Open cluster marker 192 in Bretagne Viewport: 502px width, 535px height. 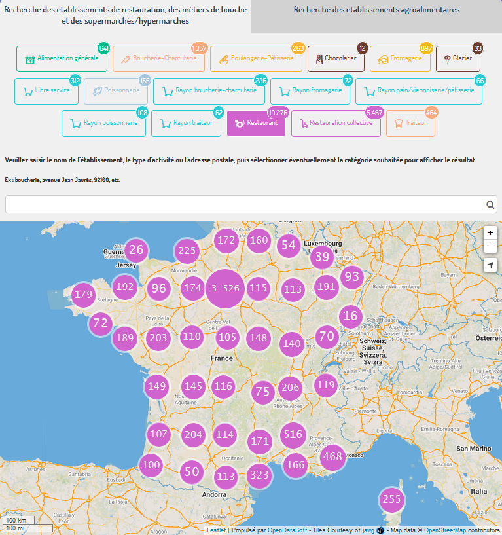point(124,287)
